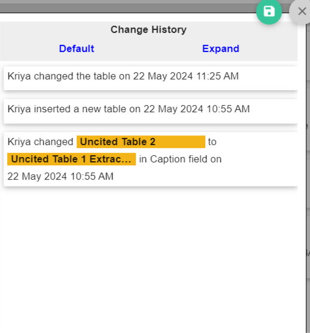Click the dark gray bar above the panel

pos(127,8)
